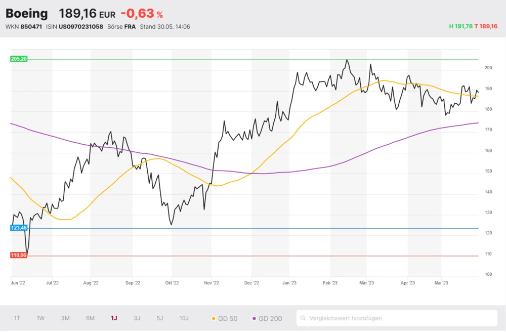
Task: Click the Boeing stock title
Action: (x=27, y=14)
